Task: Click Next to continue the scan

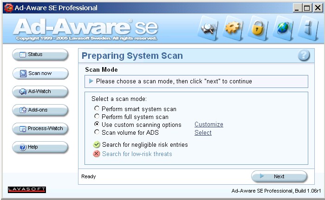Action: point(279,176)
